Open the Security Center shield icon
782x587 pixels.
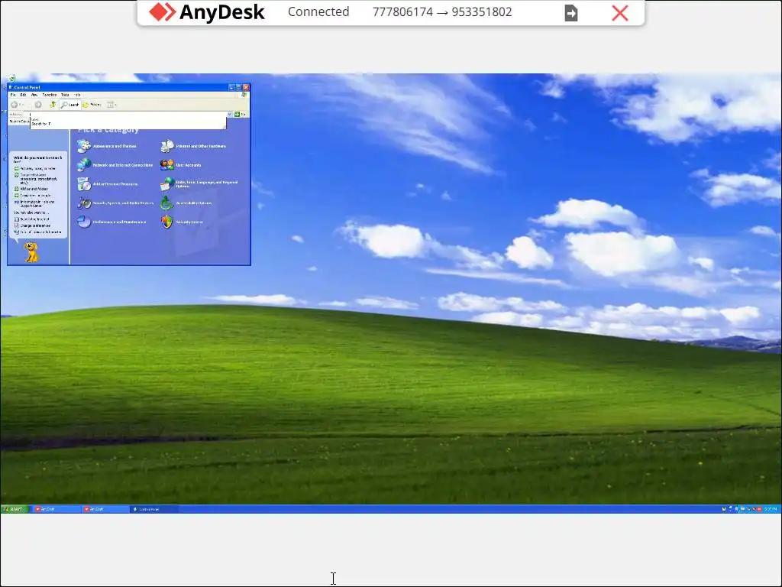(x=167, y=222)
